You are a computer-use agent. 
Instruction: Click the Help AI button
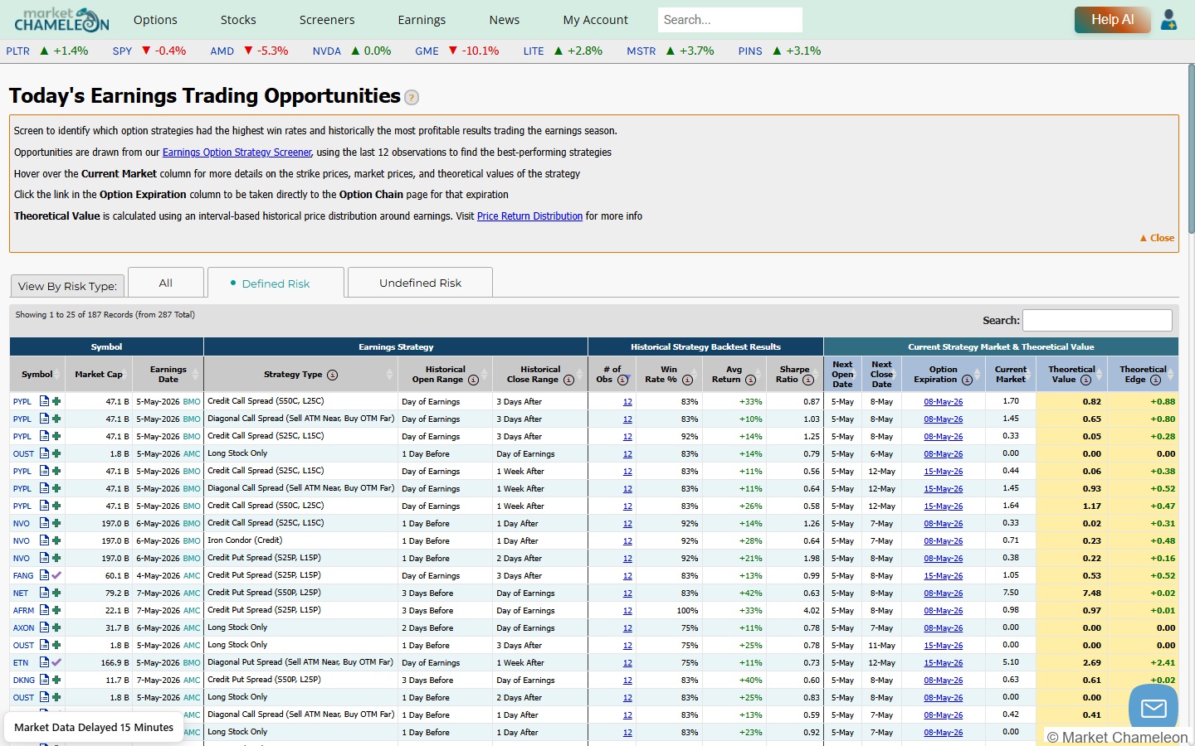tap(1112, 20)
